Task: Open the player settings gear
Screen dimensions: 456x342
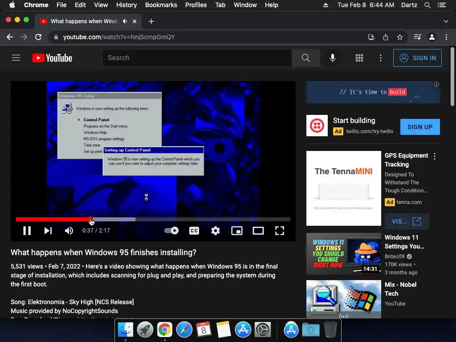Action: pos(216,231)
